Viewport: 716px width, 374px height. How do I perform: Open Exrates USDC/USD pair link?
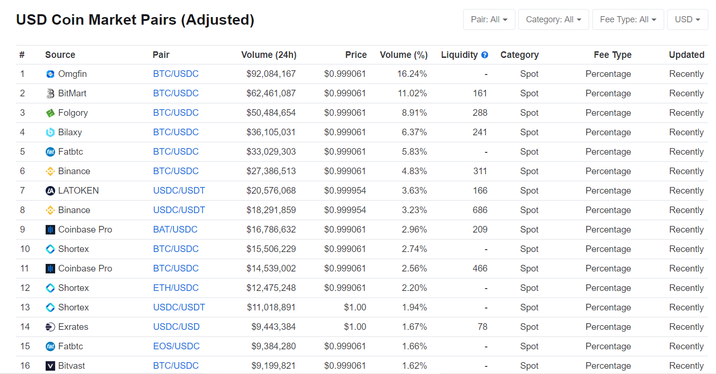(176, 327)
